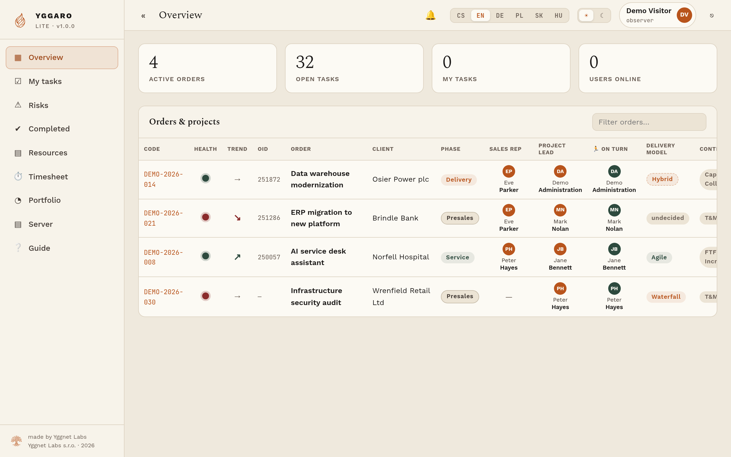Screen dimensions: 731x457
Task: Open the Resources sidebar item
Action: click(62, 153)
